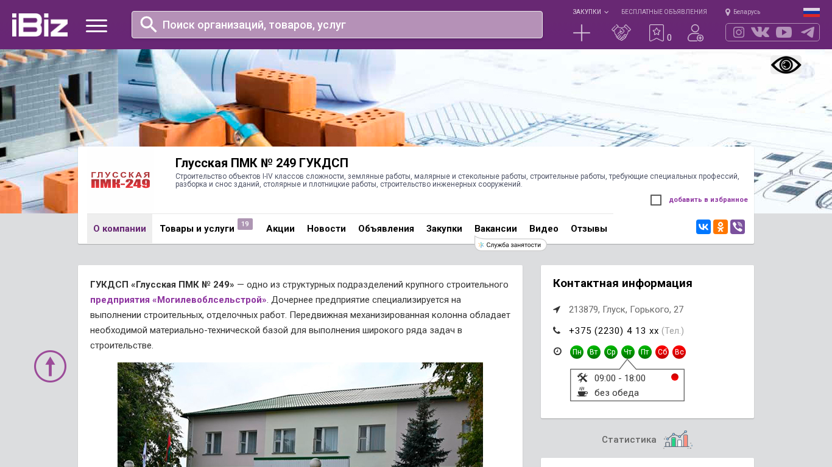Viewport: 832px width, 467px height.
Task: Open the YouTube icon in header
Action: (x=784, y=32)
